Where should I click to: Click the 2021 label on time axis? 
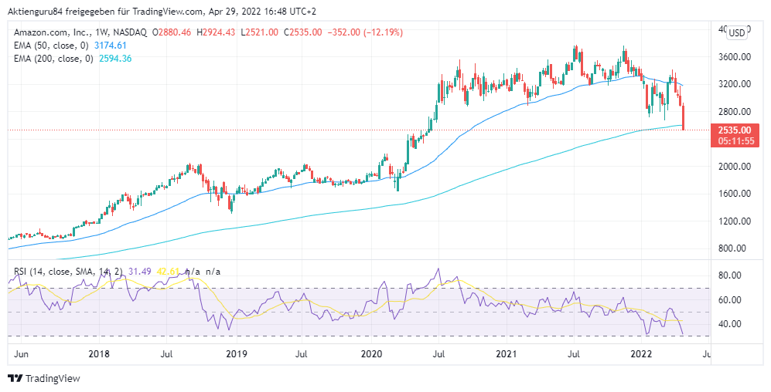[506, 353]
